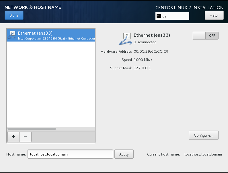Click the hardware address 00:0C:29:6C:CC:C9
The height and width of the screenshot is (173, 228).
point(151,52)
